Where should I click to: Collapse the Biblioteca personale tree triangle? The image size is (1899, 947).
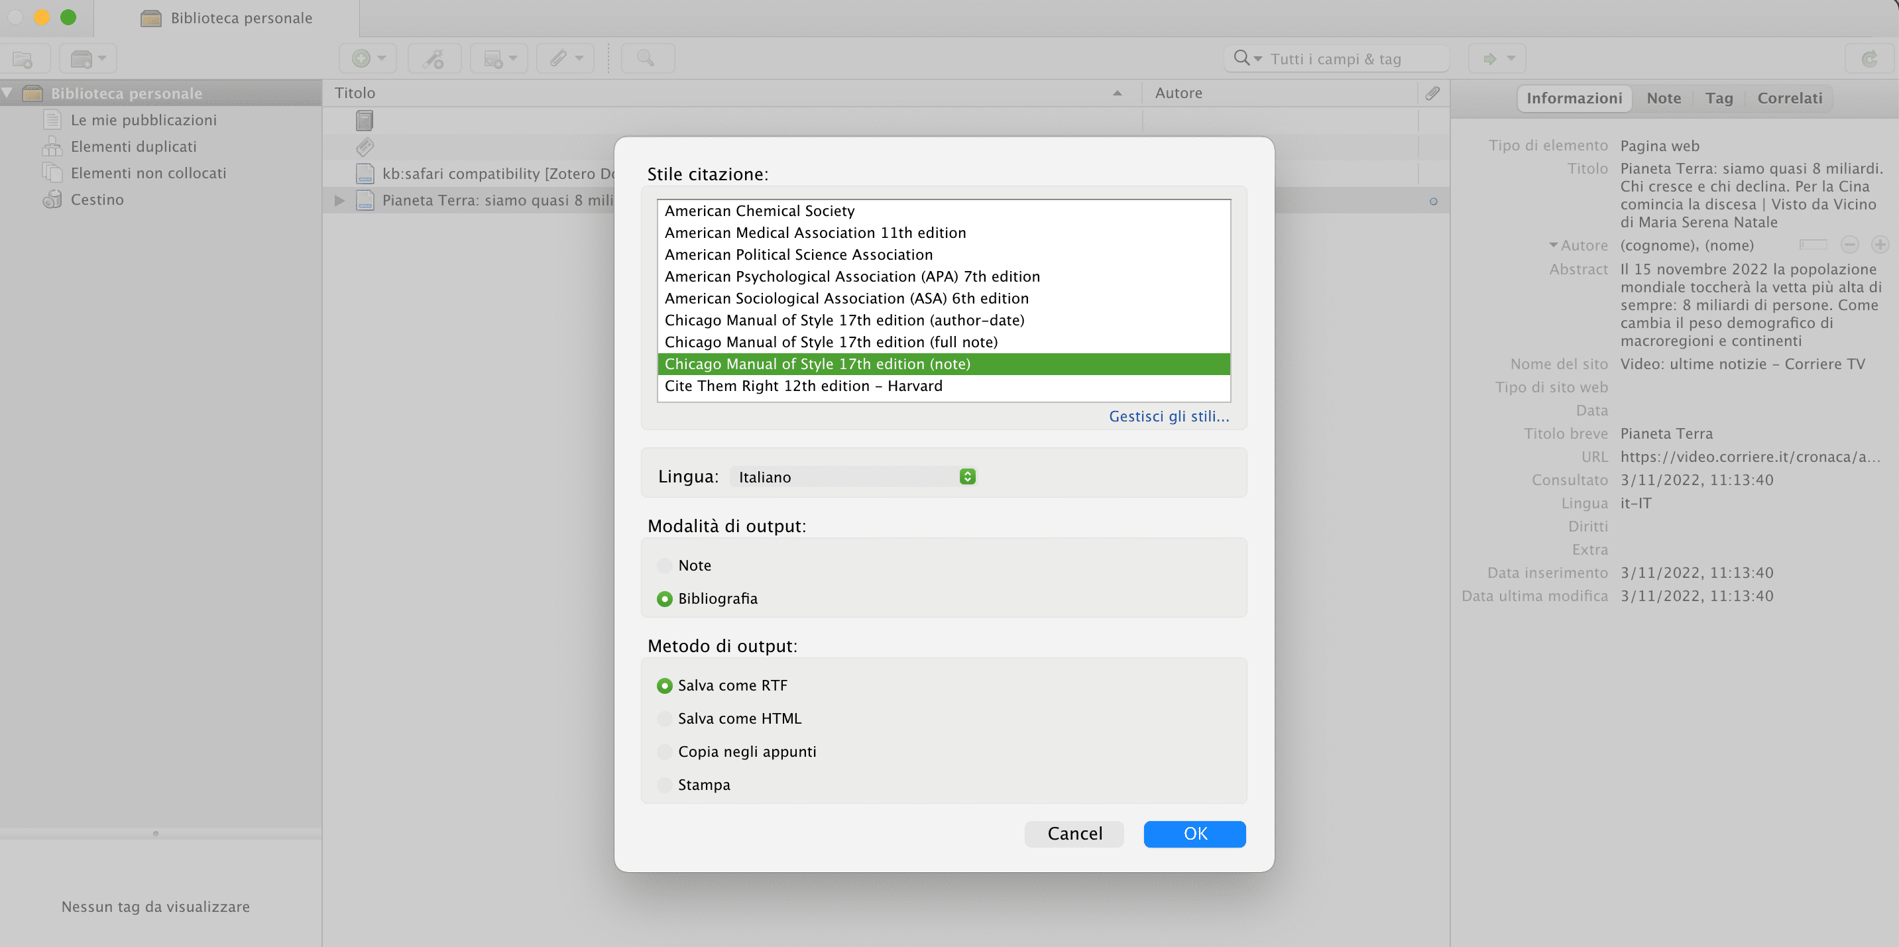[x=7, y=93]
